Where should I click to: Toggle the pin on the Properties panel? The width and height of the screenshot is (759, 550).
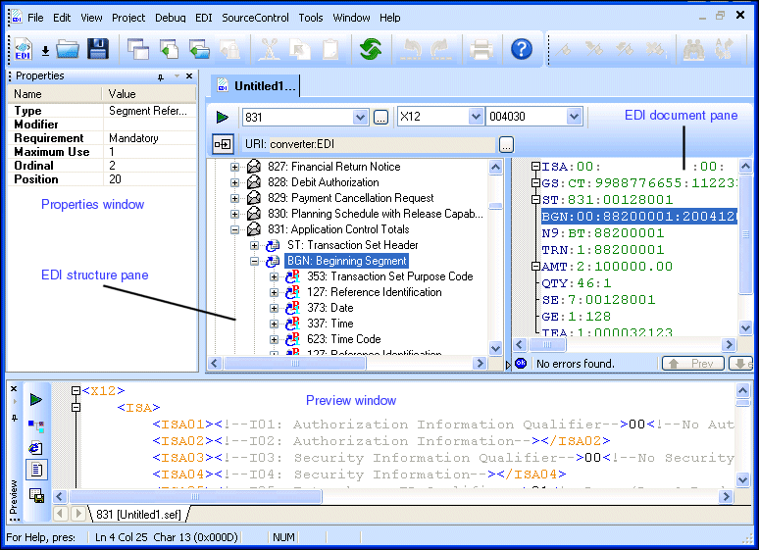click(x=161, y=76)
